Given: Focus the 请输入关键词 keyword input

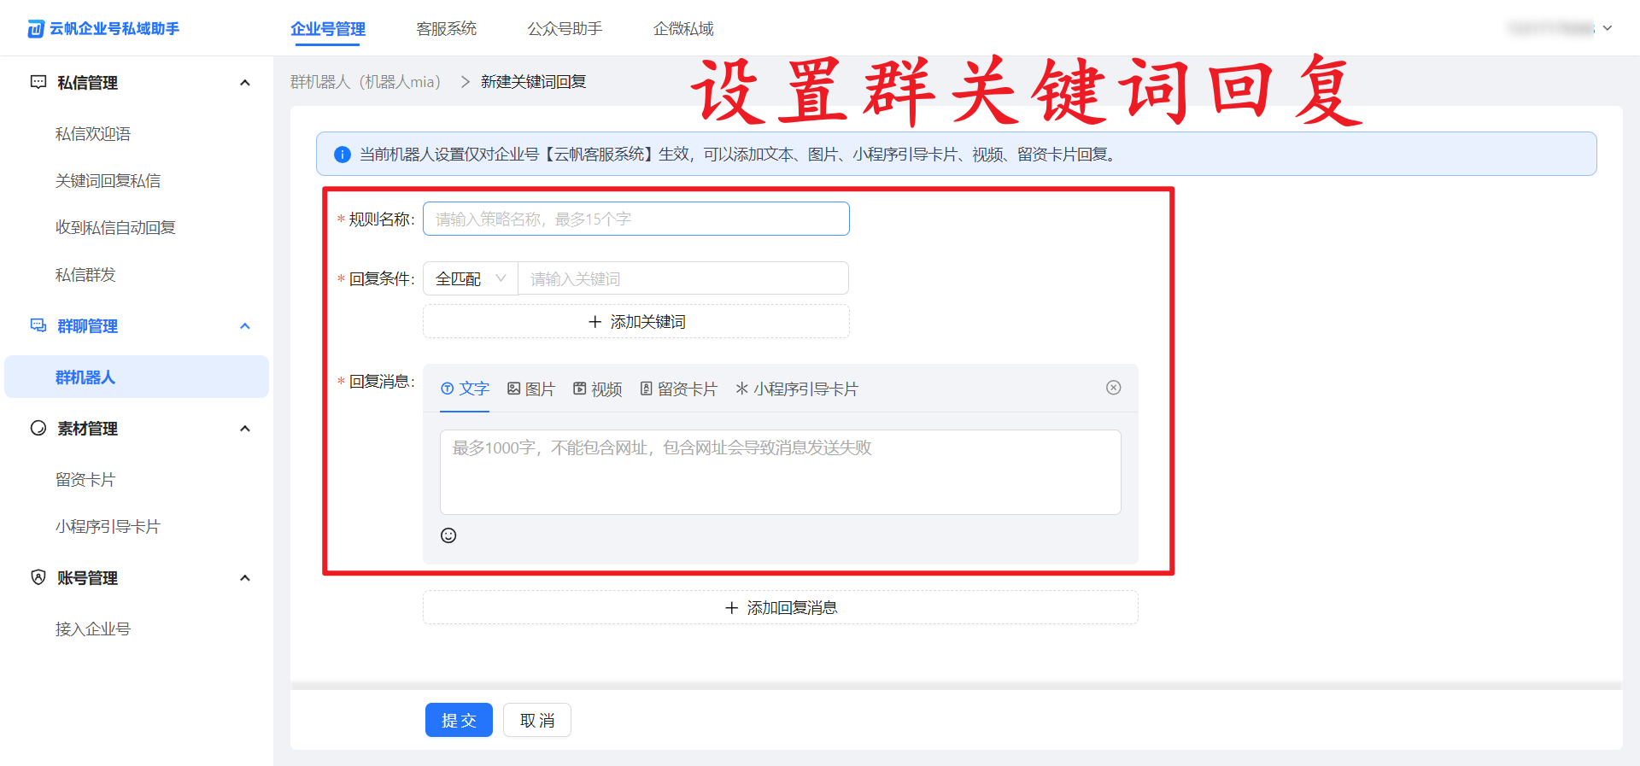Looking at the screenshot, I should point(683,278).
